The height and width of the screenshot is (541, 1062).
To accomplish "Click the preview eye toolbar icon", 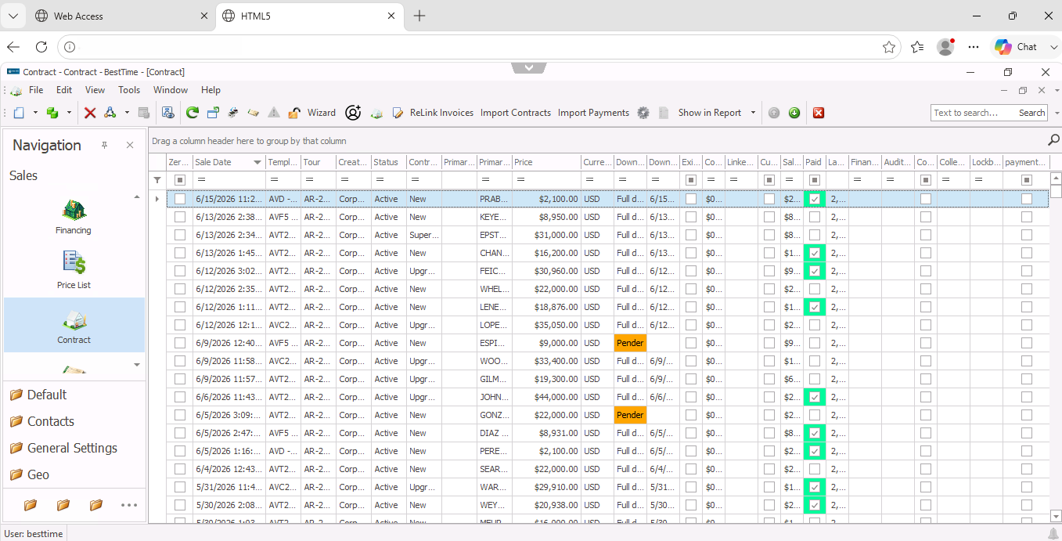I will (167, 113).
